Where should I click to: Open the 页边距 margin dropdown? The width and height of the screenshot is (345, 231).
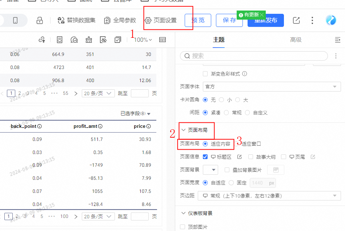click(272, 196)
